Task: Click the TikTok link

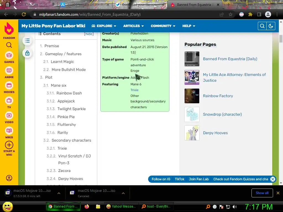Action: point(180,179)
